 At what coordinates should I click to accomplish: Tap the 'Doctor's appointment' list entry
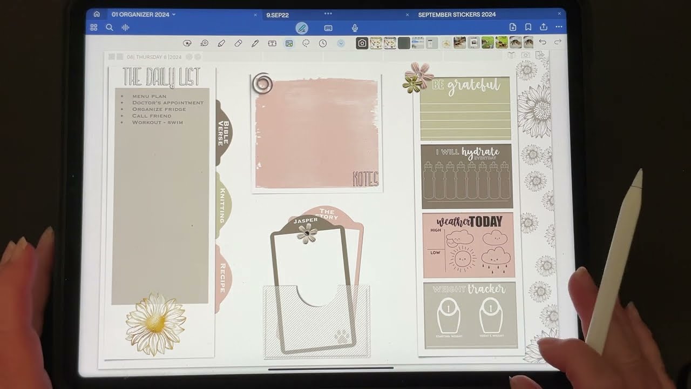tap(168, 103)
